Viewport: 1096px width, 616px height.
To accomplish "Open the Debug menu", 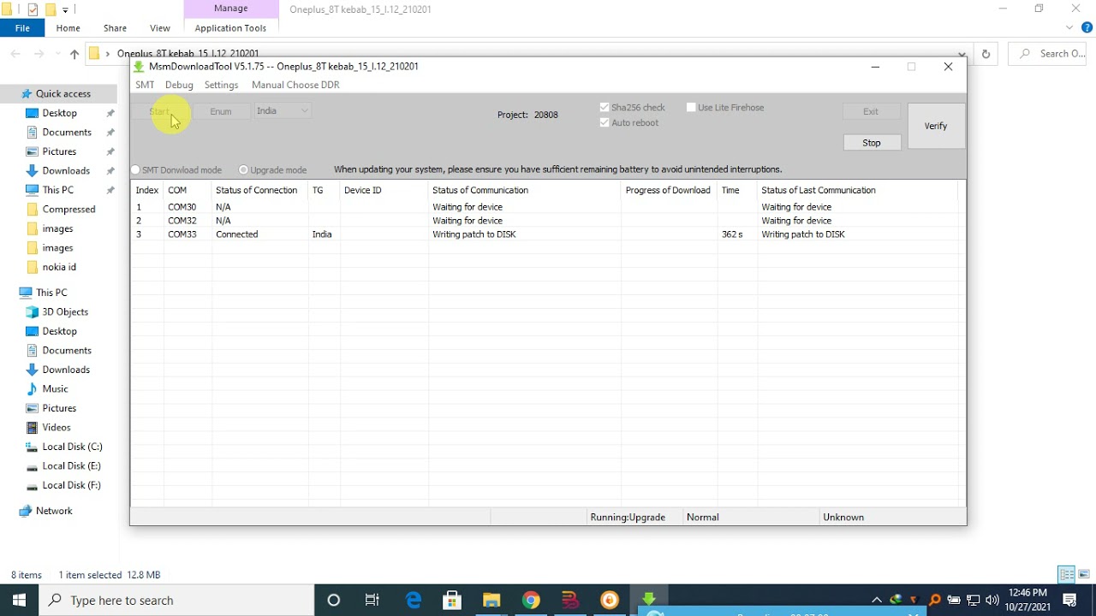I will pyautogui.click(x=179, y=85).
